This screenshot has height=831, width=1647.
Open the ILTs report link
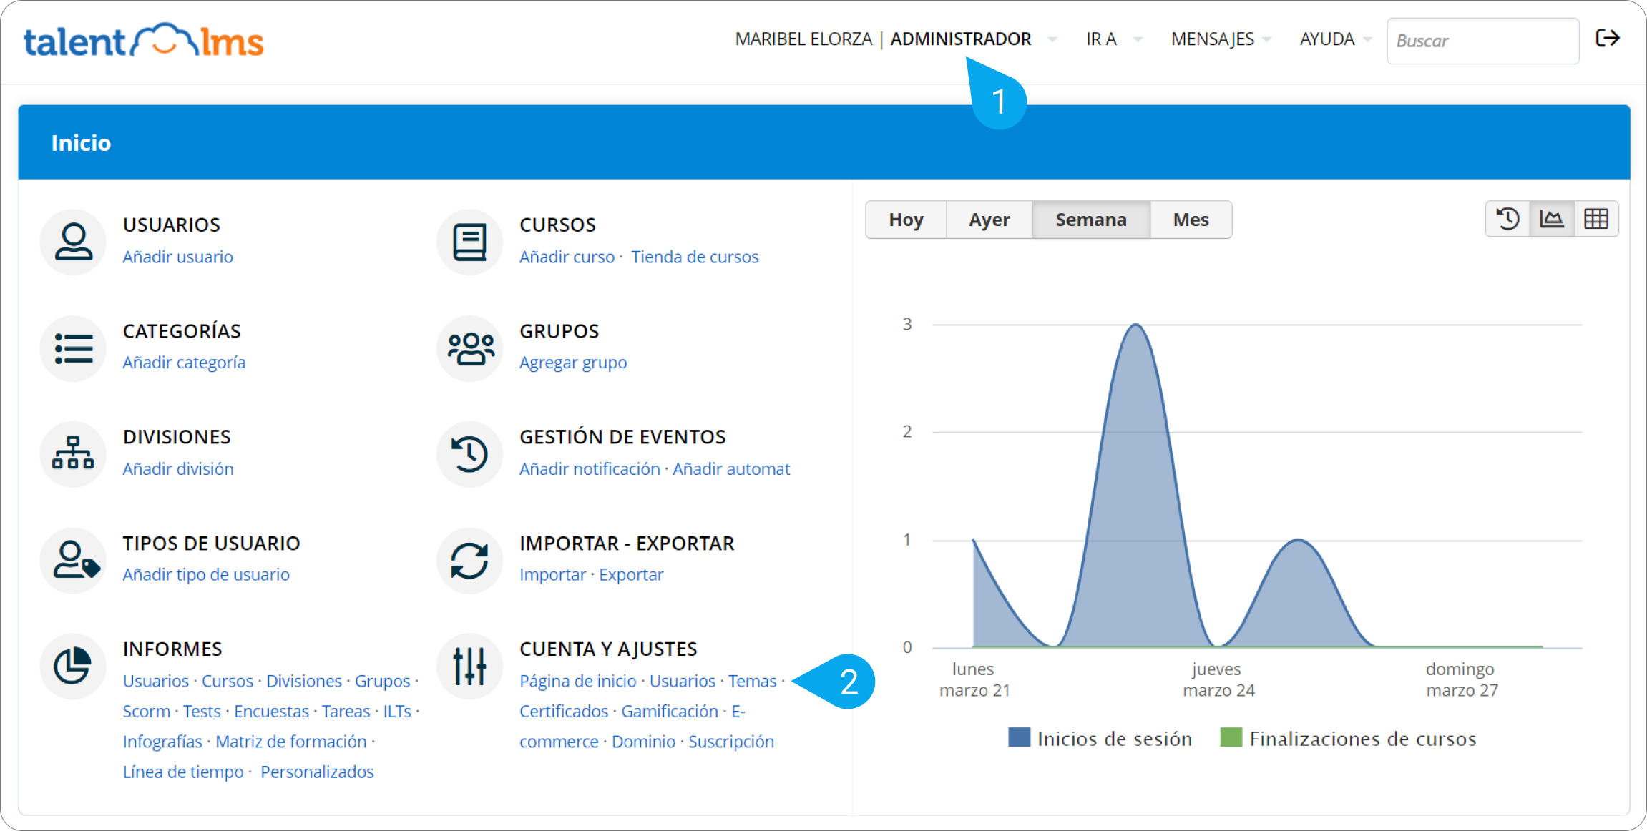pos(397,712)
